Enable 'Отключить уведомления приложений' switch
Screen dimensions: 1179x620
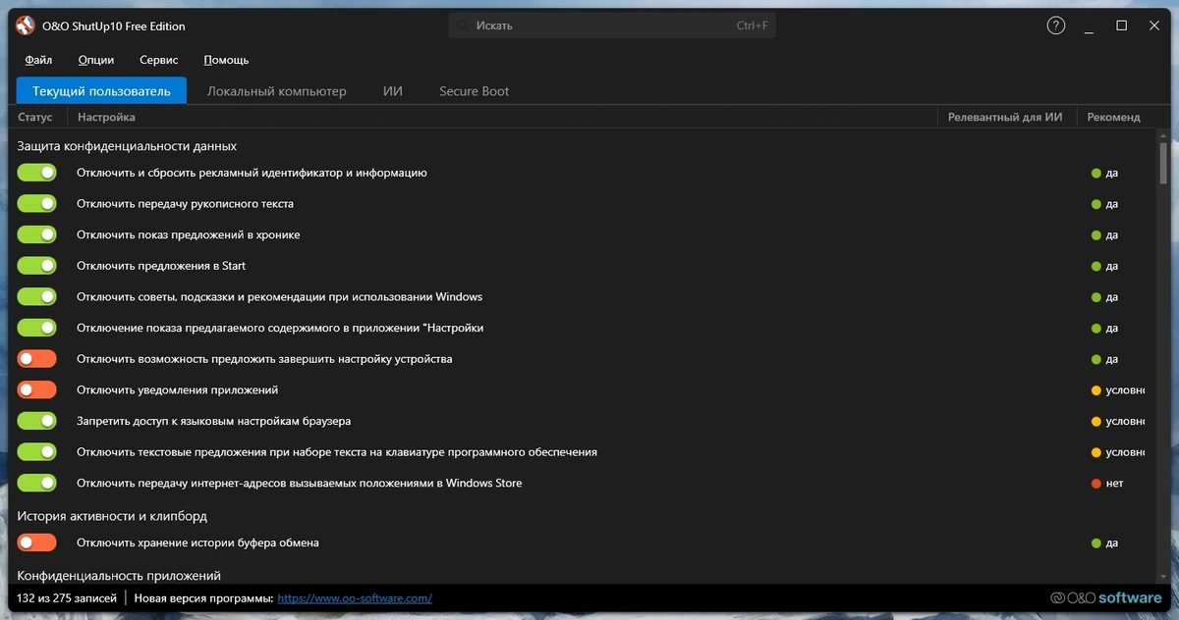pyautogui.click(x=37, y=389)
